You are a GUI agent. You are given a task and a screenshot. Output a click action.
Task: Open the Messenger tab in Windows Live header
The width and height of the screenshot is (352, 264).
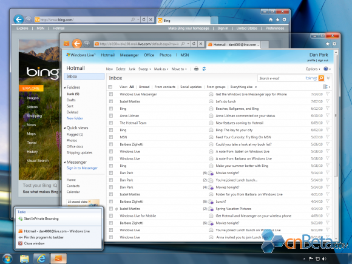(x=129, y=55)
